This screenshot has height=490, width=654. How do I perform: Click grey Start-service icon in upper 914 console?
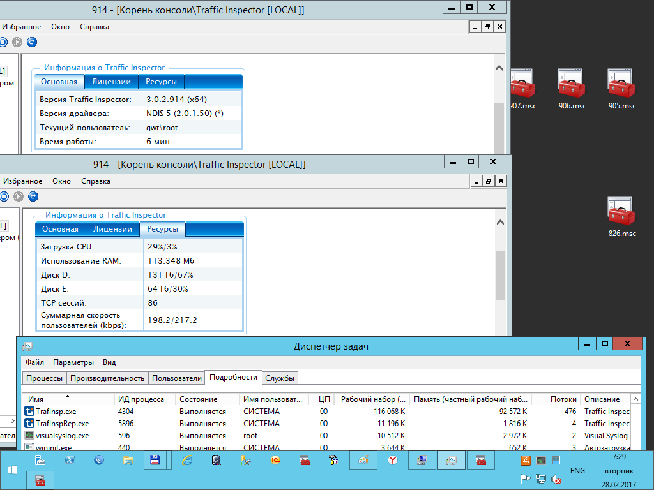(17, 42)
